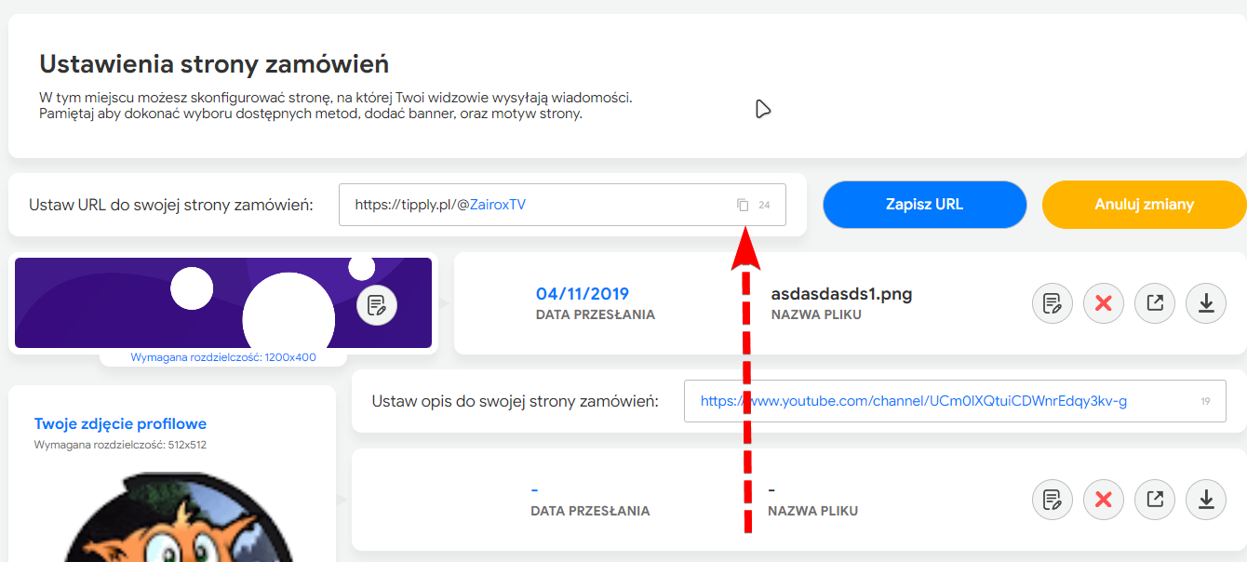Click 'Ustaw URL do swojej strony zamówień' label
This screenshot has height=562, width=1247.
[171, 205]
